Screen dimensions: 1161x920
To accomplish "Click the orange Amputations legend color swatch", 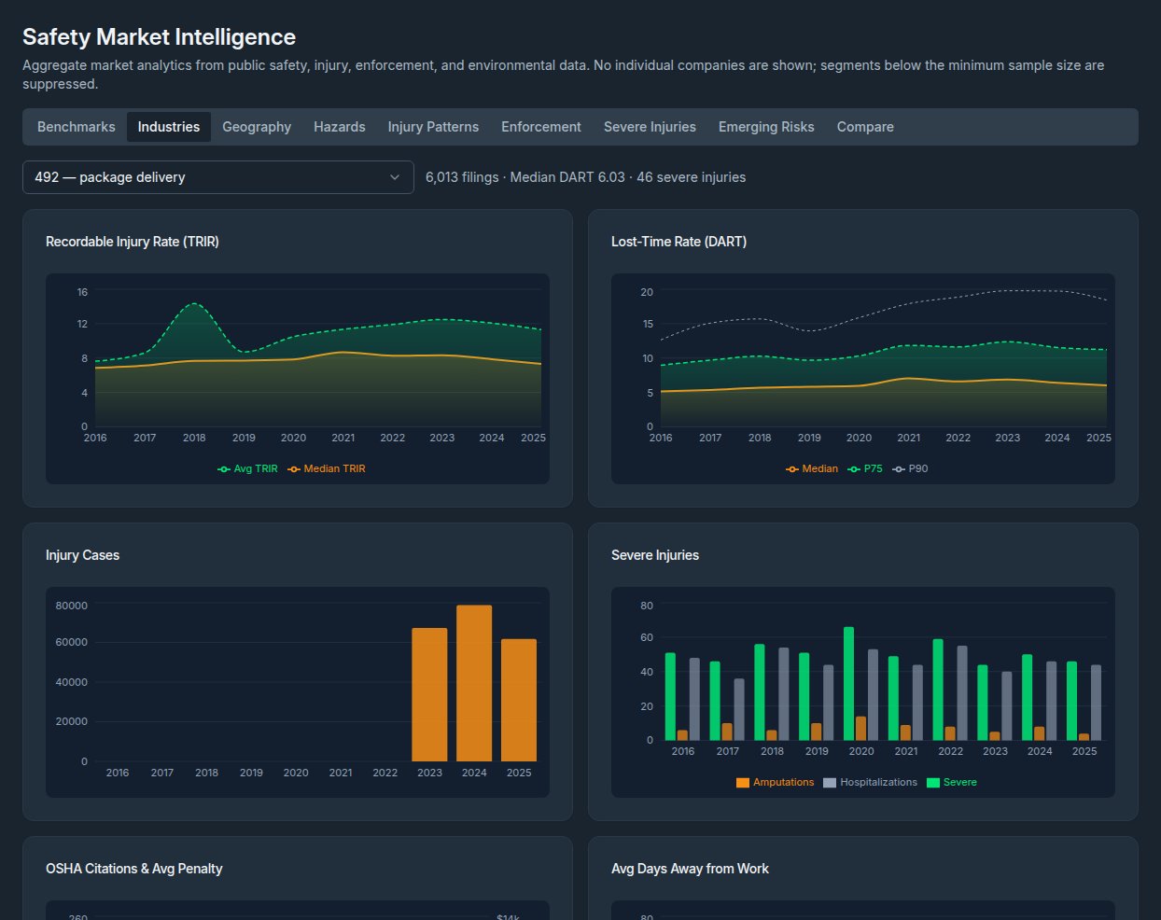I will pos(743,783).
